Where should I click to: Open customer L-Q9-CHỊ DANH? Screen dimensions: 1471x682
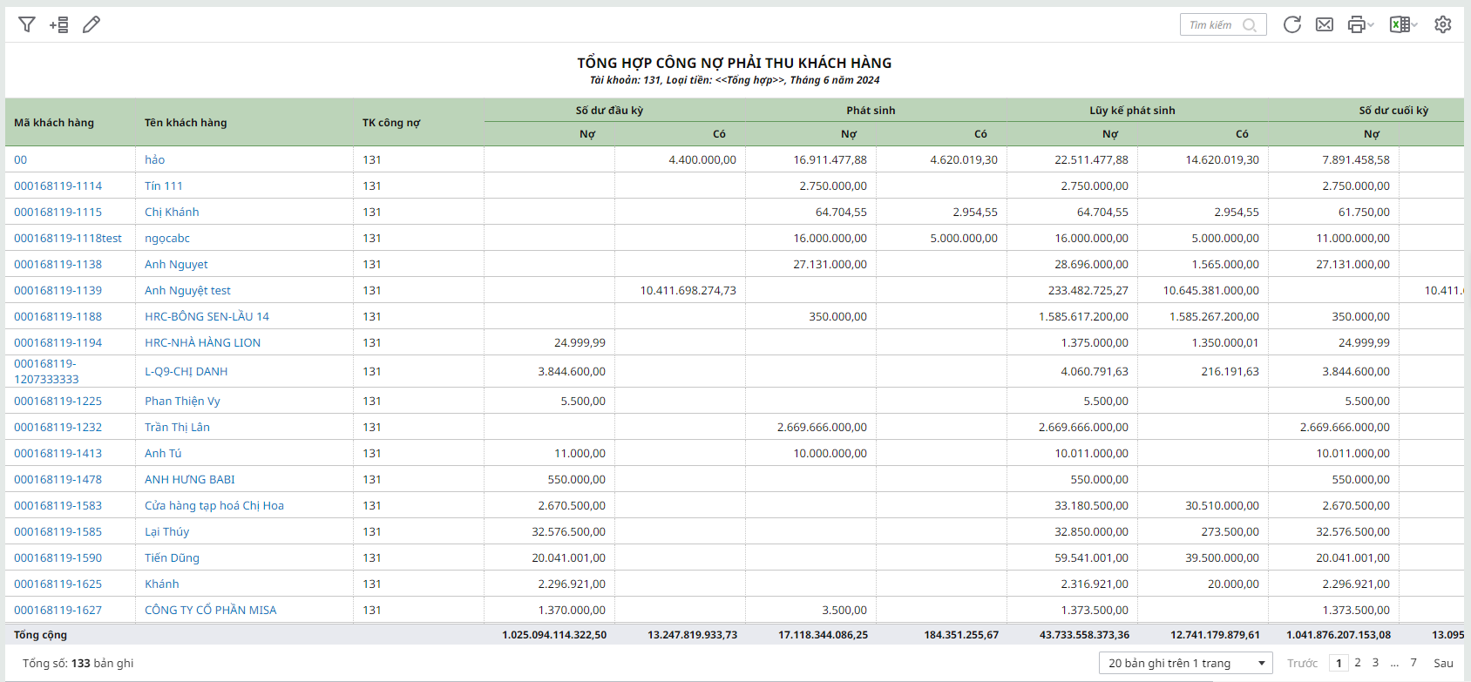pos(186,371)
